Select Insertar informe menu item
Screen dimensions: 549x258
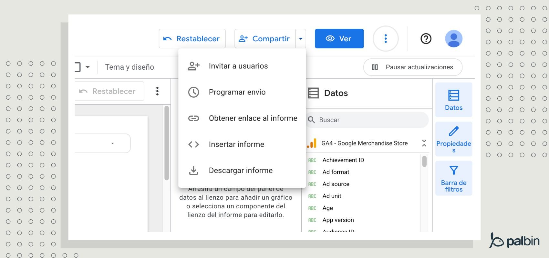tap(242, 144)
